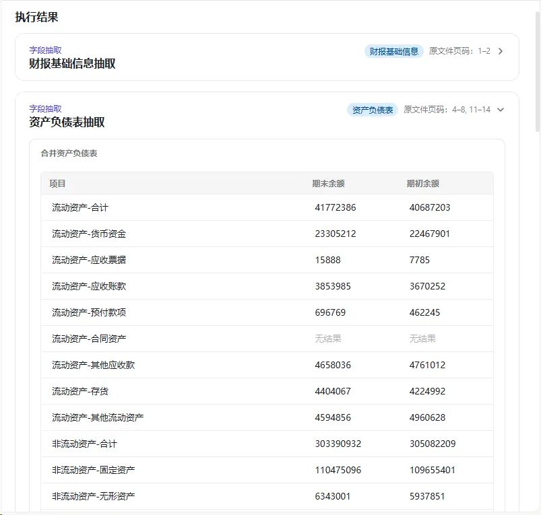Click the value 23305212
Image resolution: width=541 pixels, height=515 pixels.
(336, 234)
